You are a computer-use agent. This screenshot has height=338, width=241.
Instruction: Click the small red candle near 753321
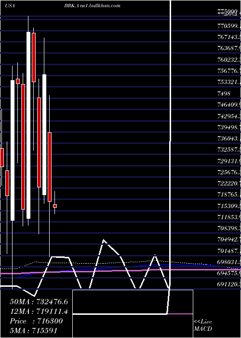[18, 81]
